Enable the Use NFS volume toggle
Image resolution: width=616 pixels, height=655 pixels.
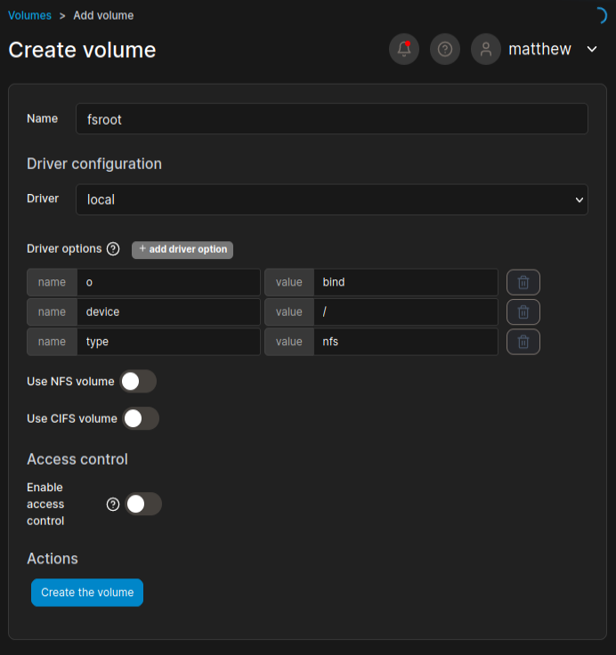(x=138, y=382)
